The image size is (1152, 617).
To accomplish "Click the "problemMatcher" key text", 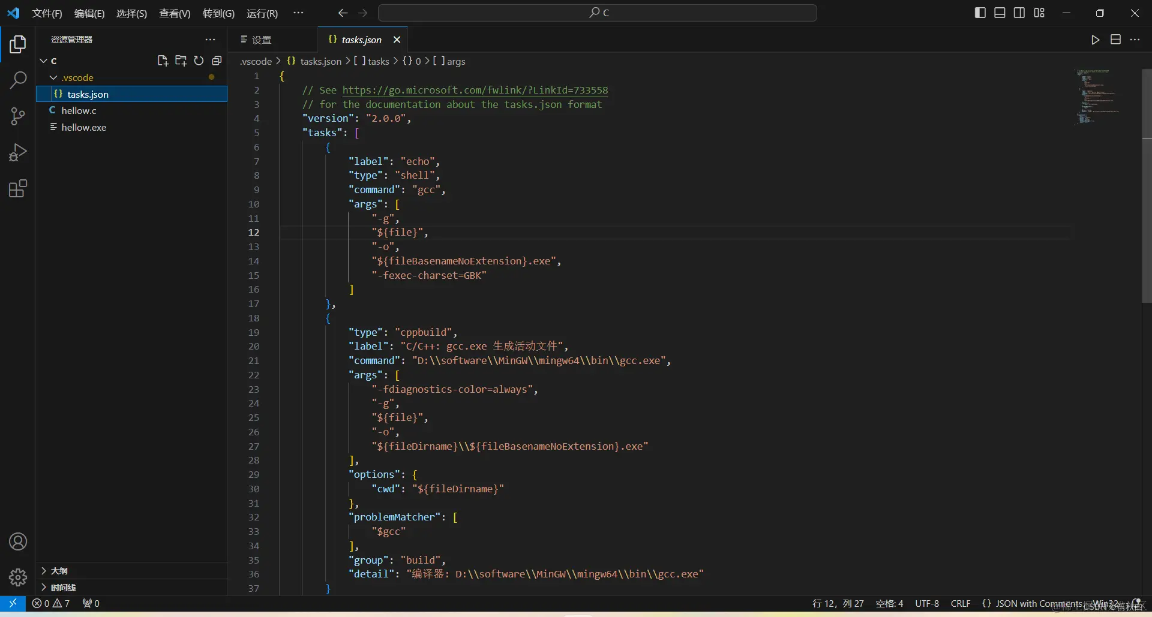I will click(394, 517).
